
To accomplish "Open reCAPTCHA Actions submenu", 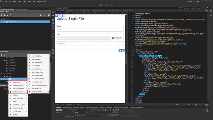I will tap(18, 105).
